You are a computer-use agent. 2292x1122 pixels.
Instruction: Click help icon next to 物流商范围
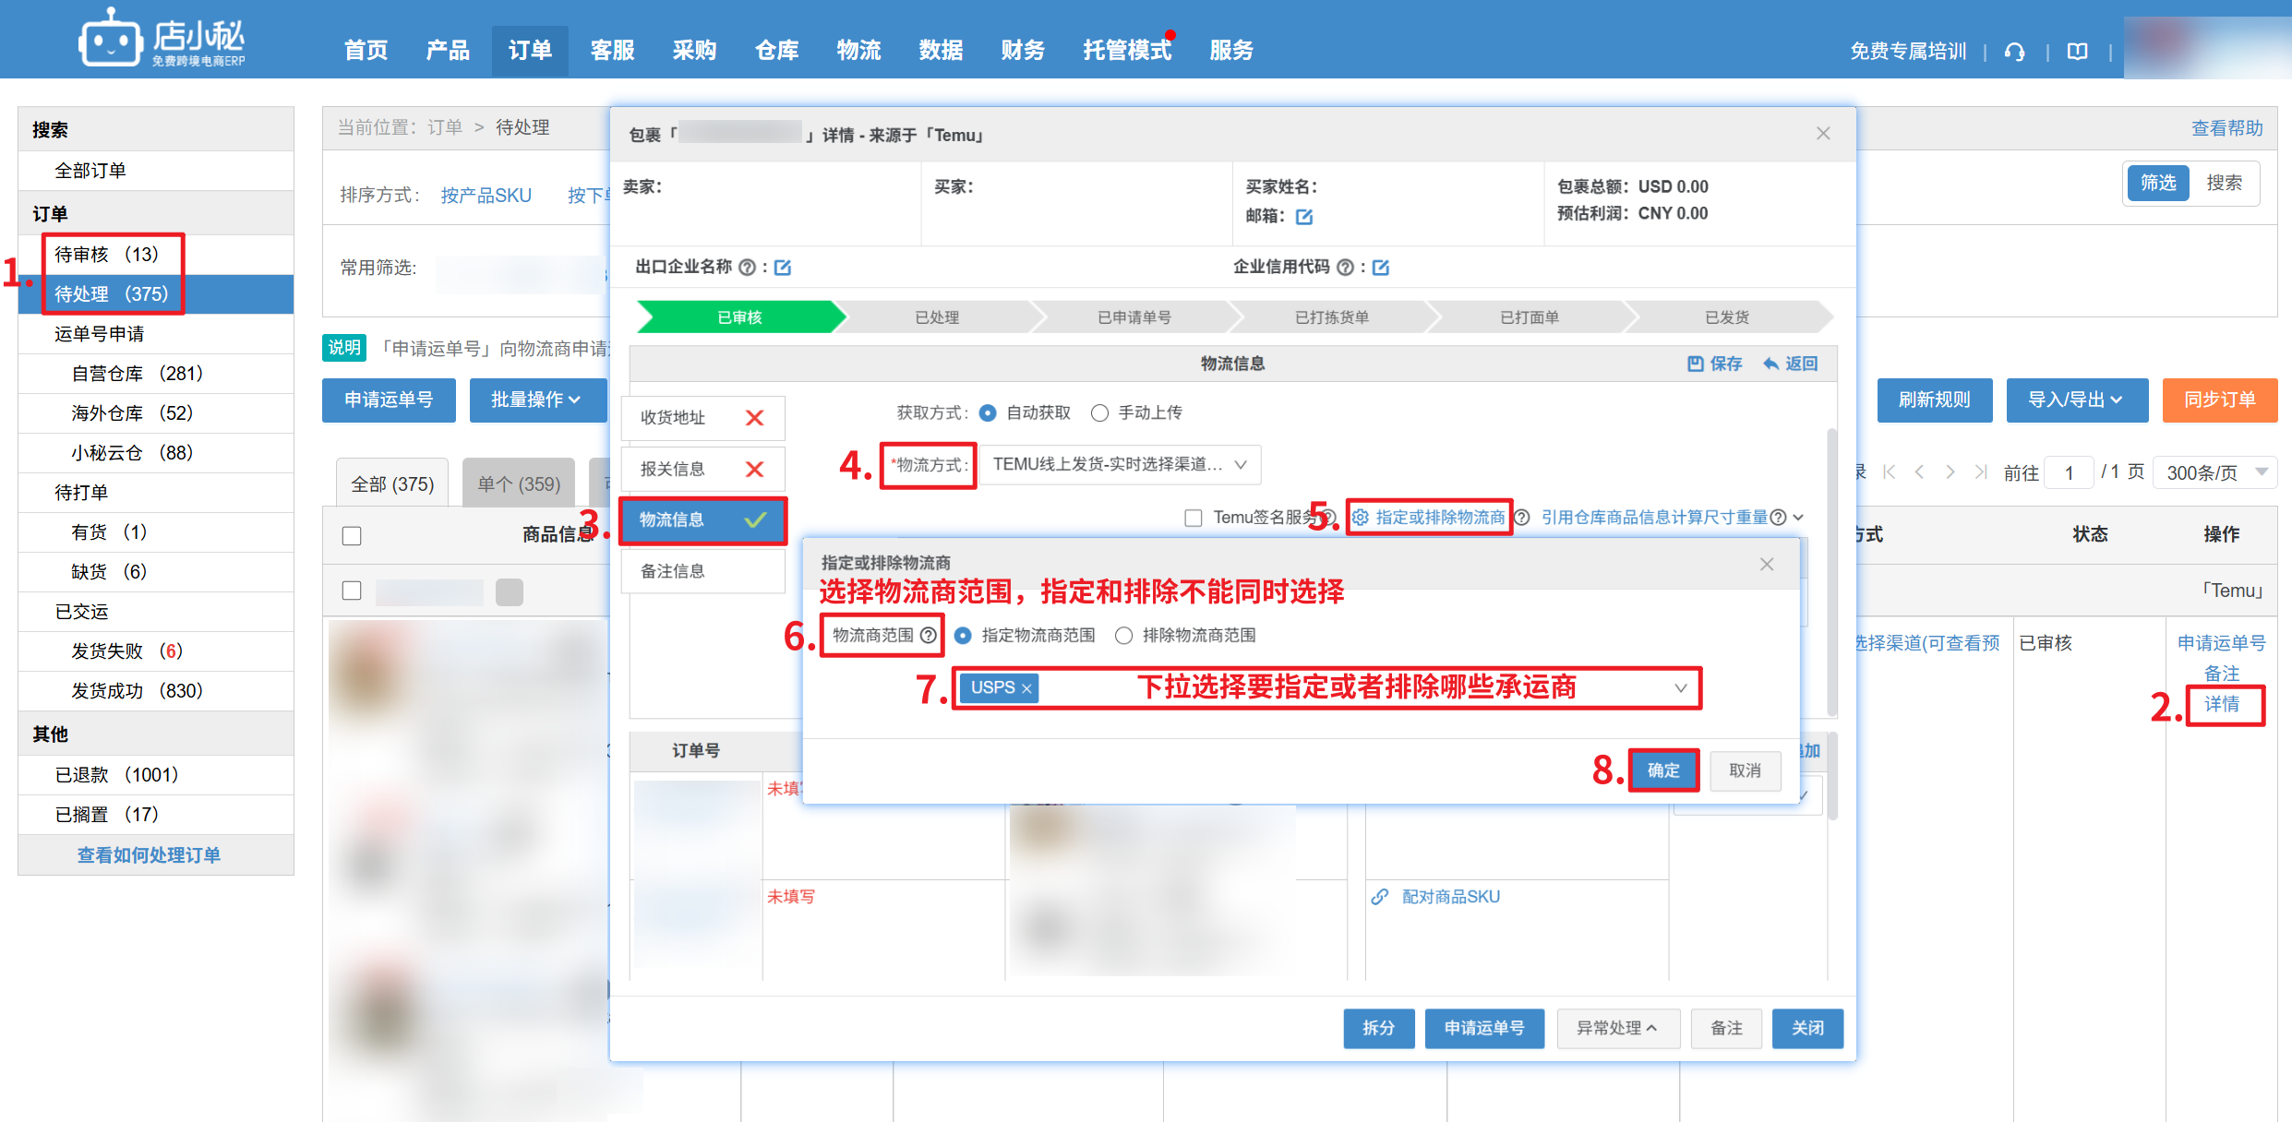[x=929, y=635]
